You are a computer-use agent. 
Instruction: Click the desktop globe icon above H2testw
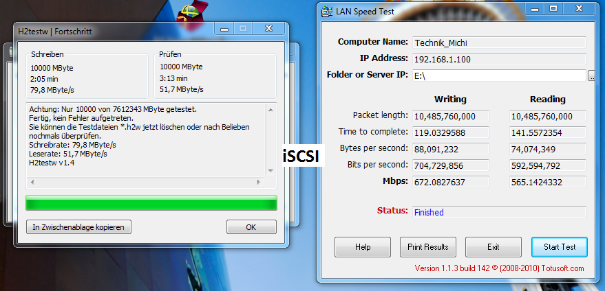click(x=192, y=12)
